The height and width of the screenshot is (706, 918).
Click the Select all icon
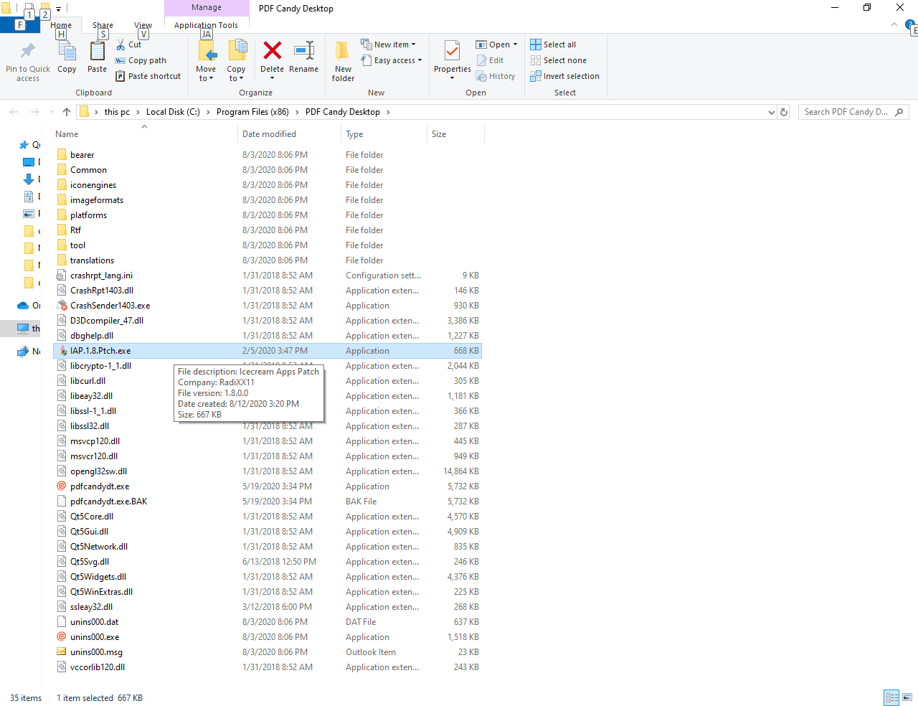(536, 44)
